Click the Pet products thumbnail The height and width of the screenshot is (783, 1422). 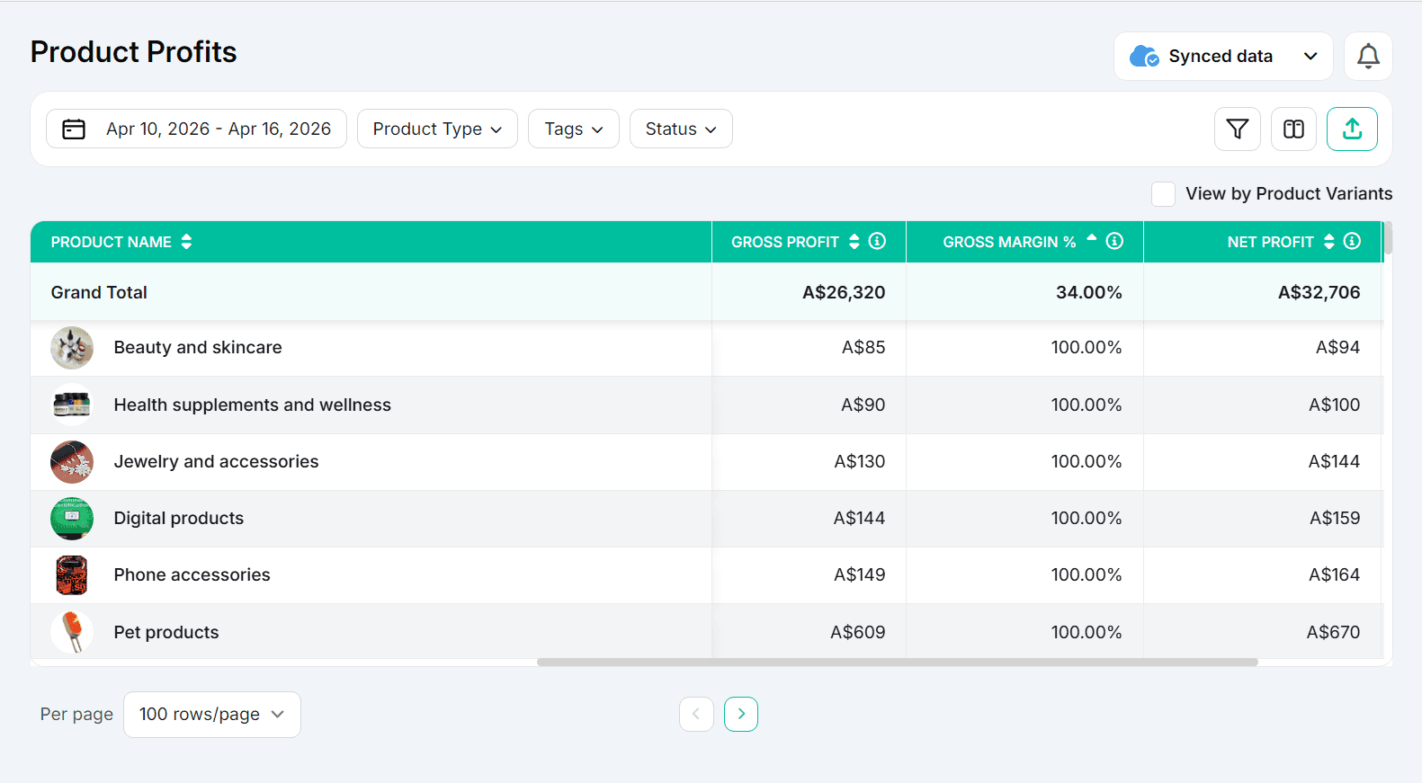(72, 632)
